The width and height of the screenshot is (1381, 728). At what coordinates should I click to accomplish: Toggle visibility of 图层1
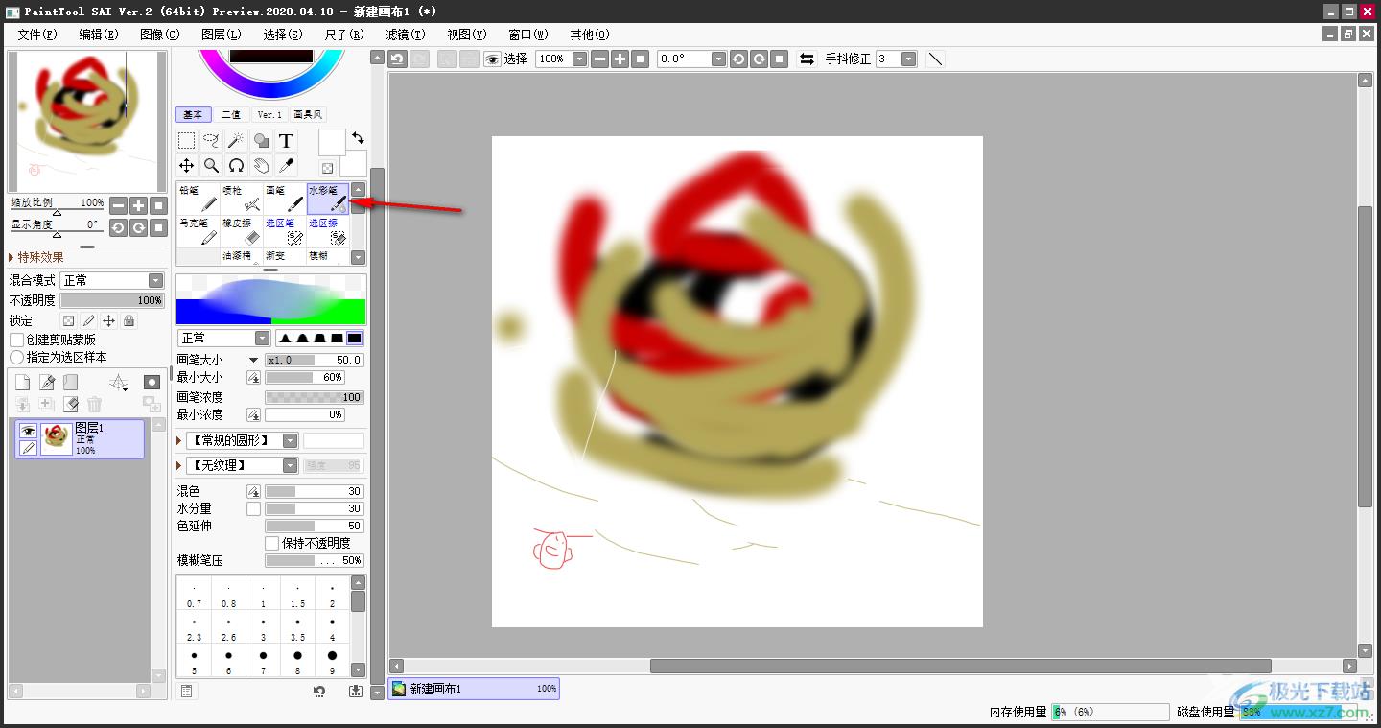pos(28,432)
